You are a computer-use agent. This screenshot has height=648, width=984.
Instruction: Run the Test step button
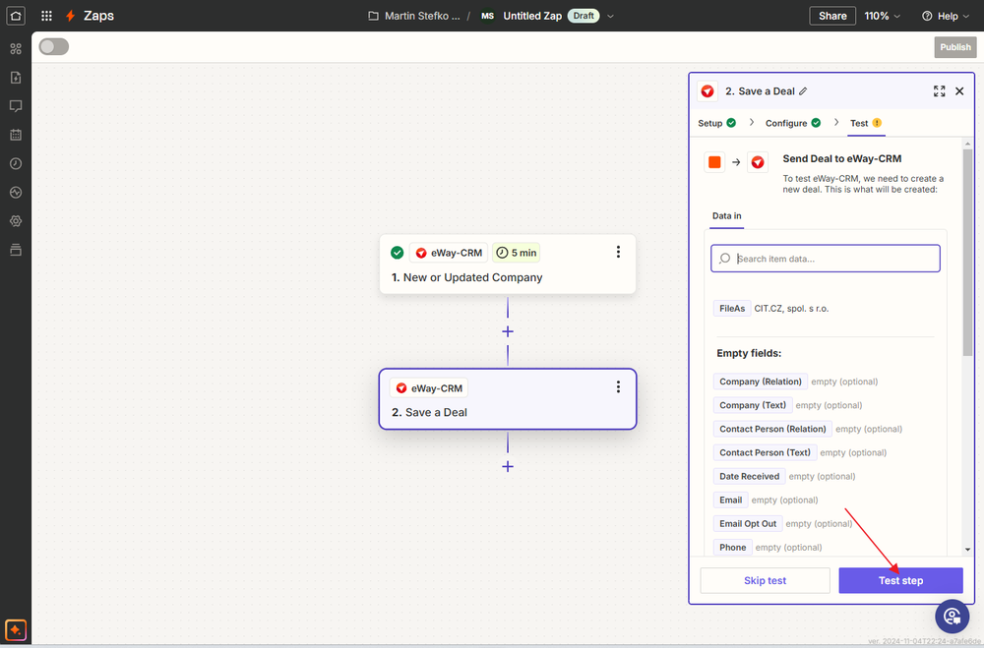[x=900, y=580]
